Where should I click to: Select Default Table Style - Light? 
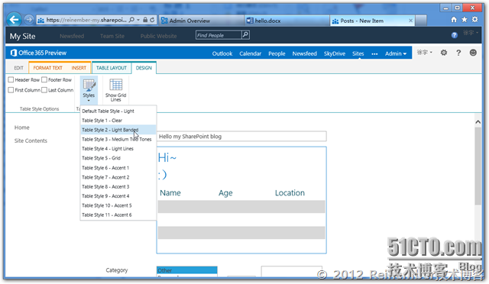point(118,111)
